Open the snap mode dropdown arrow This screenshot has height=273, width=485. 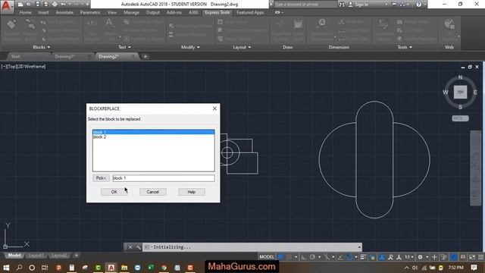pos(296,257)
